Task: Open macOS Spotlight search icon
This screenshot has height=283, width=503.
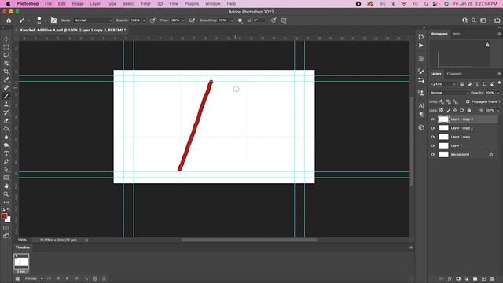Action: 426,4
